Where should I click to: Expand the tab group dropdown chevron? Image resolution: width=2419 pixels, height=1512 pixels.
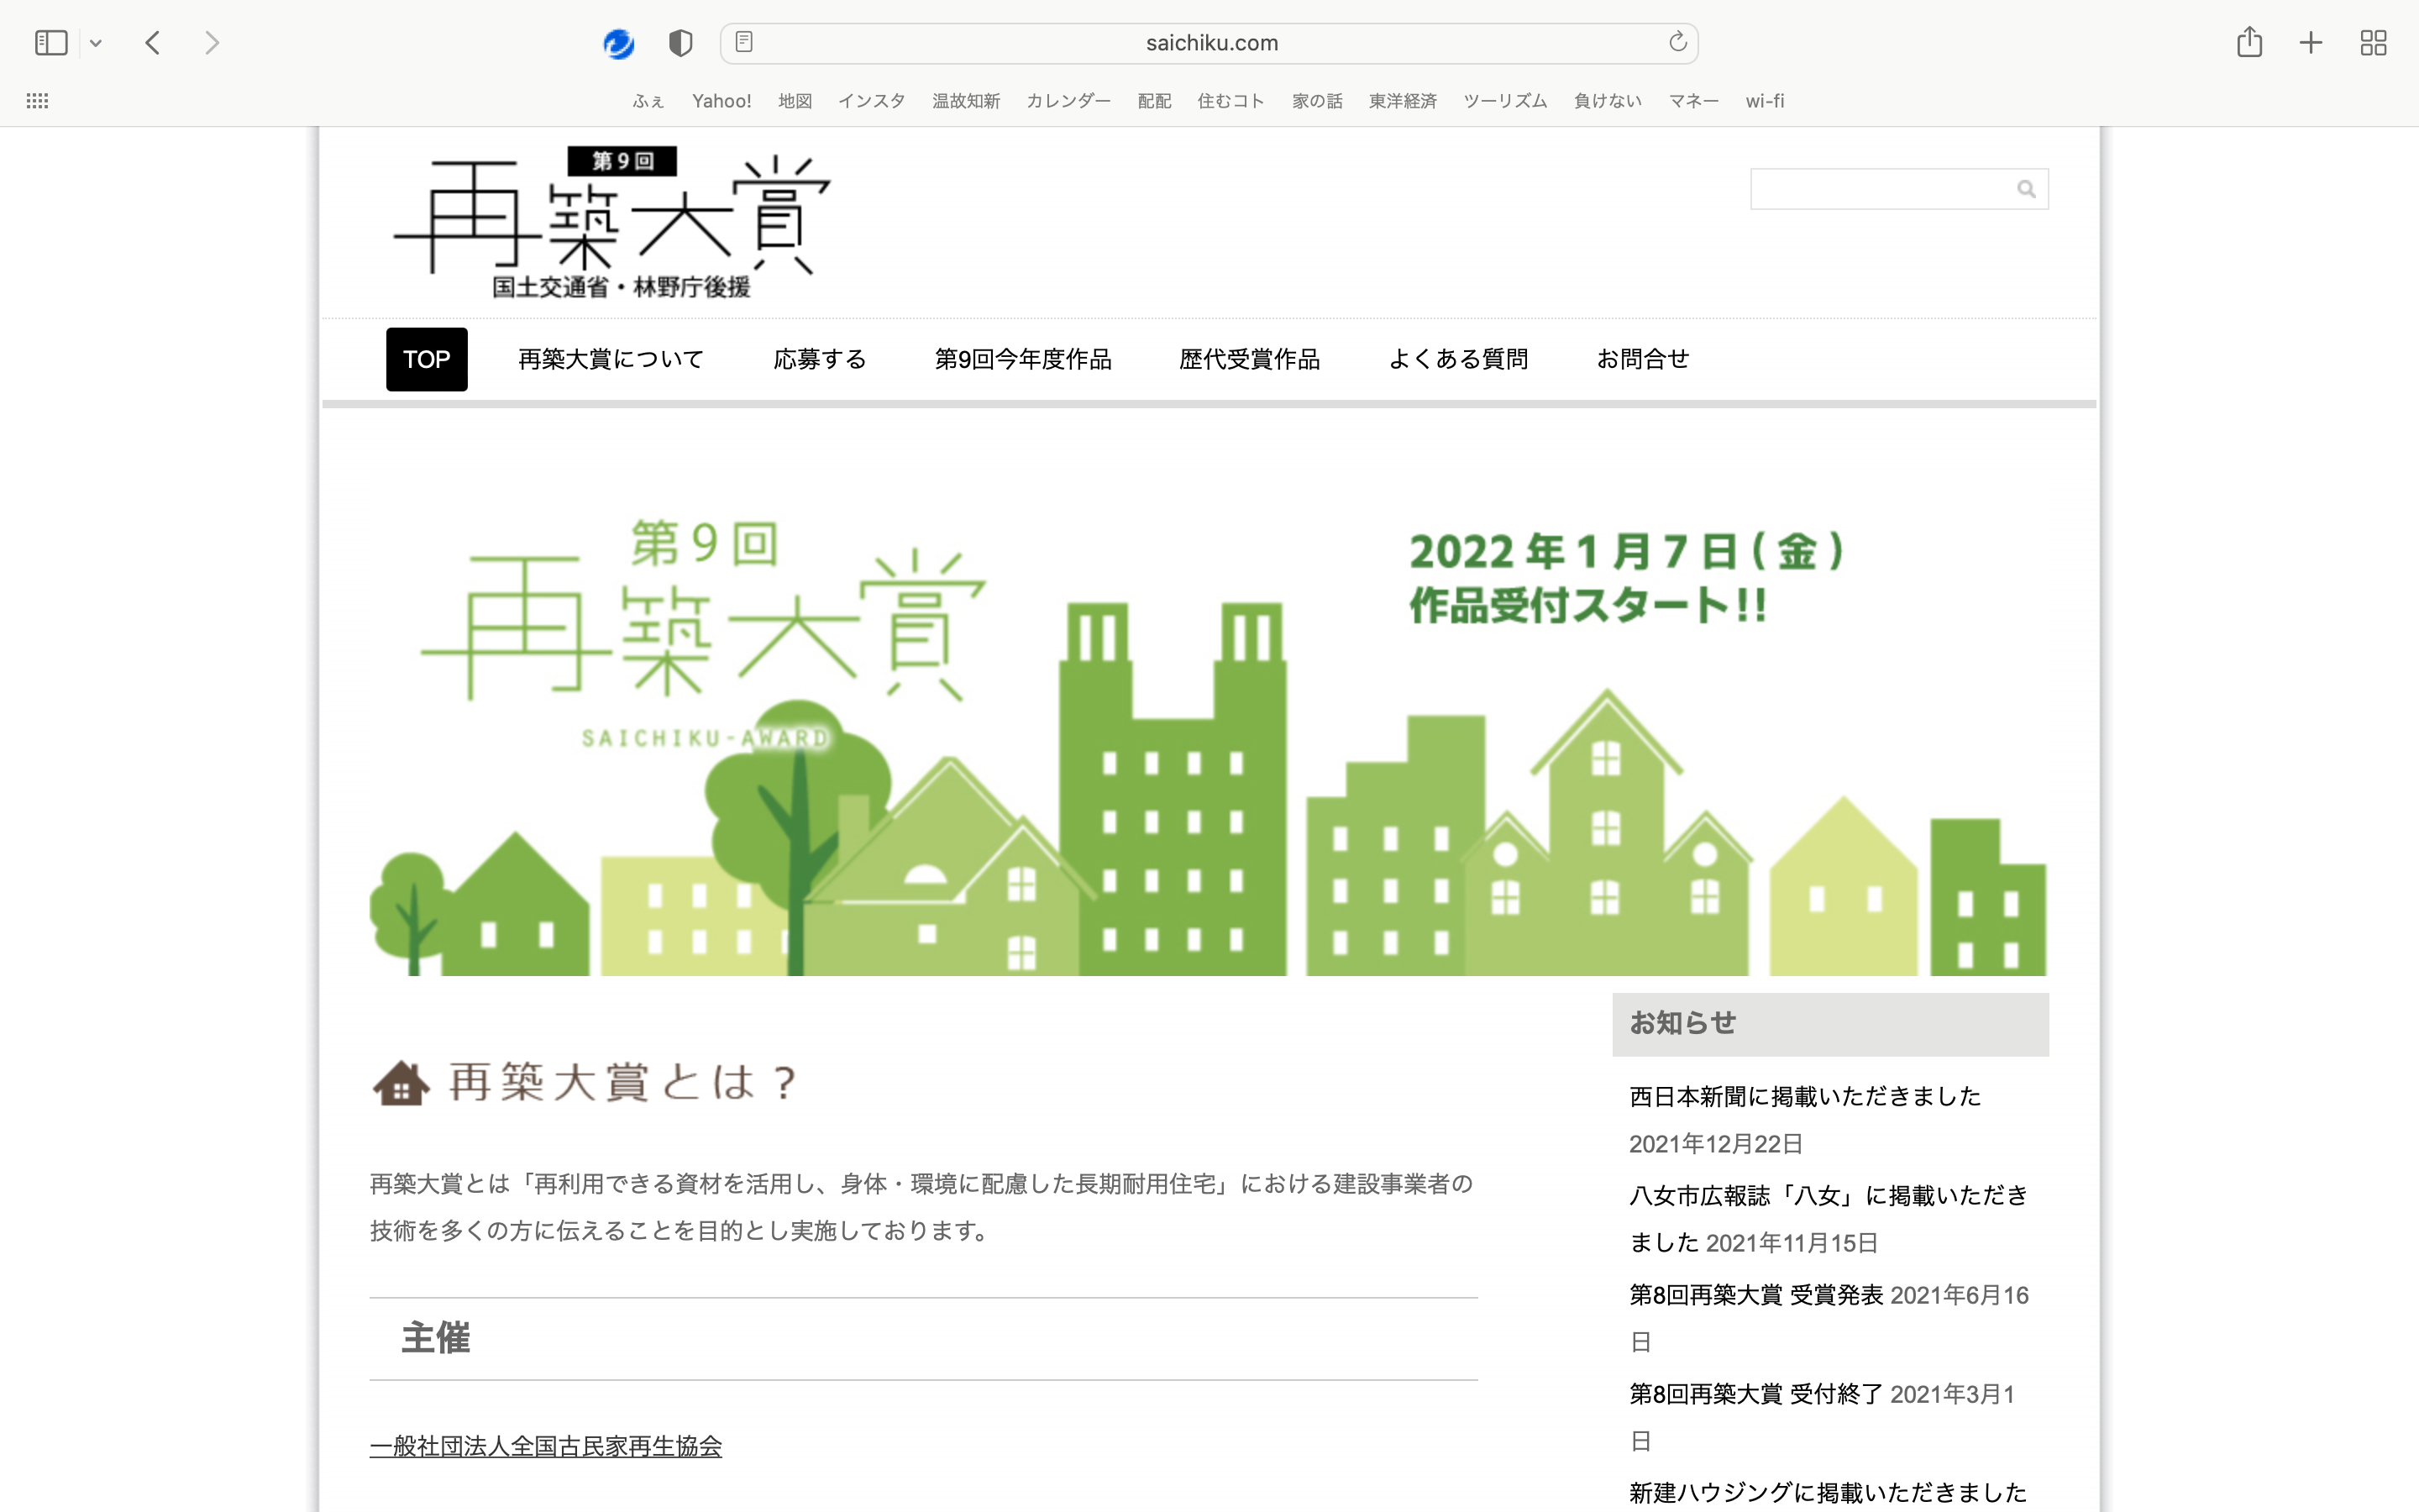96,43
